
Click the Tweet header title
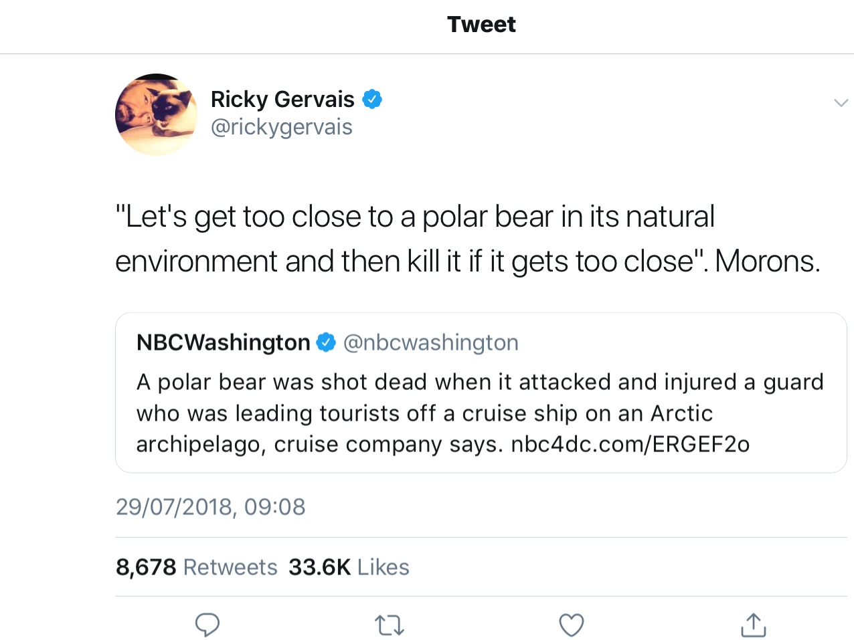[x=481, y=25]
